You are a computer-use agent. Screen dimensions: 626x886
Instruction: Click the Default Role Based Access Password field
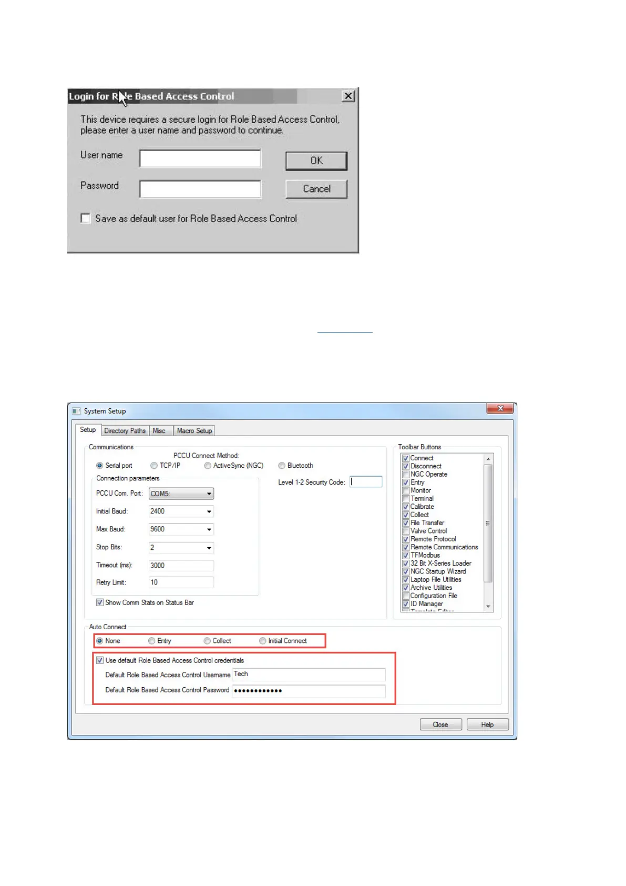pyautogui.click(x=309, y=691)
